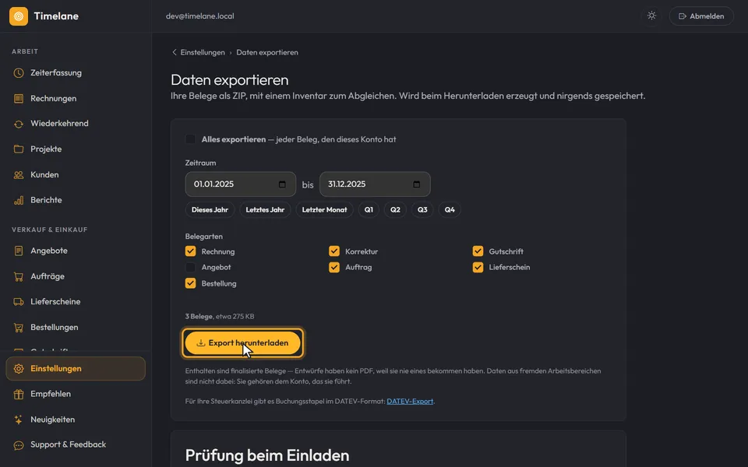Click 'Daten exportieren' breadcrumb text
748x467 pixels.
coord(267,52)
